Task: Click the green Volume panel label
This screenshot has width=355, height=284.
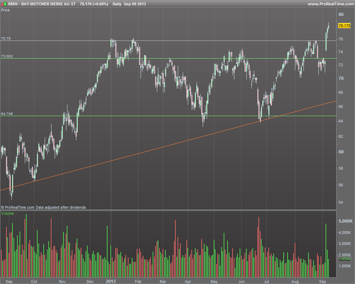Action: (7, 213)
